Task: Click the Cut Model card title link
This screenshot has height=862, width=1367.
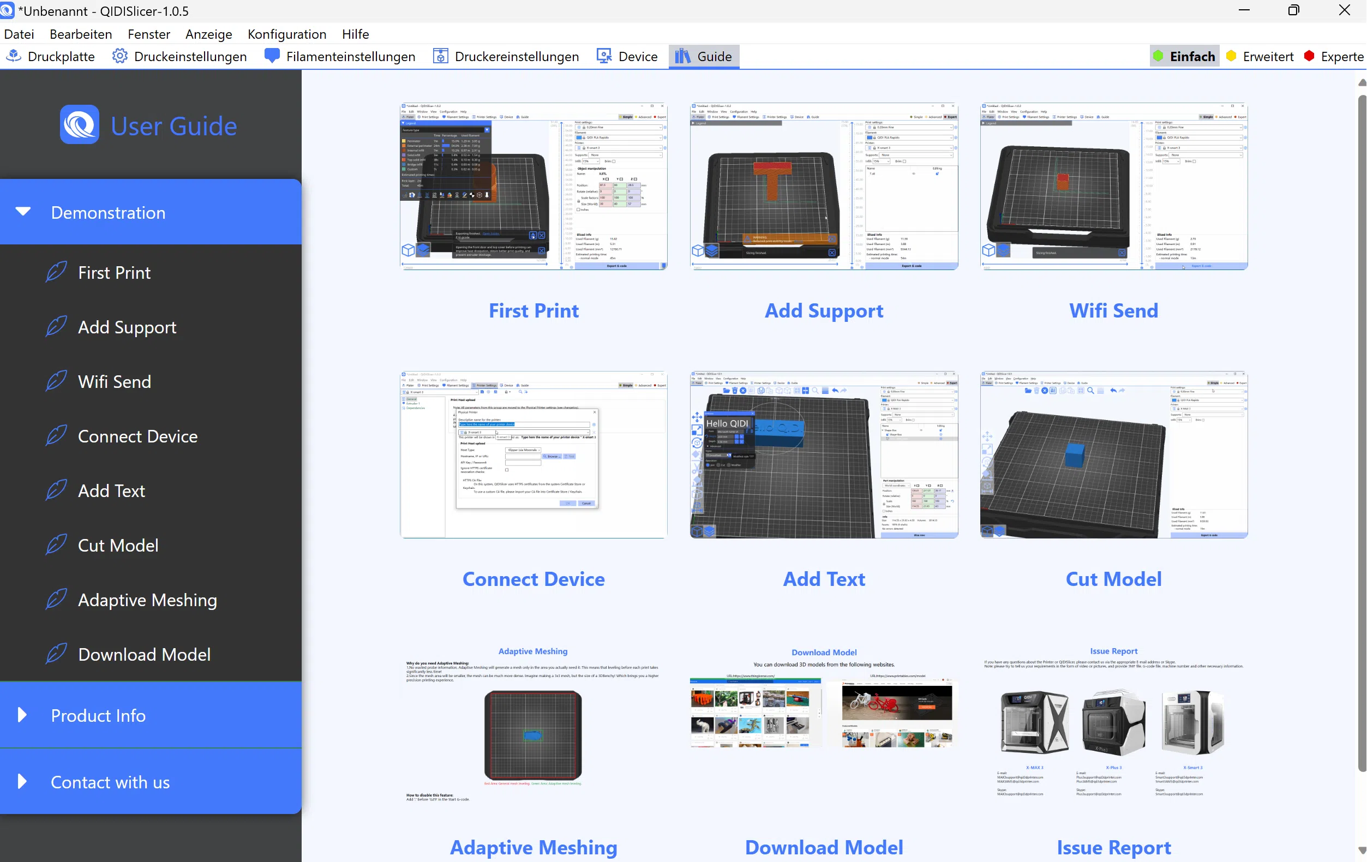Action: (x=1113, y=579)
